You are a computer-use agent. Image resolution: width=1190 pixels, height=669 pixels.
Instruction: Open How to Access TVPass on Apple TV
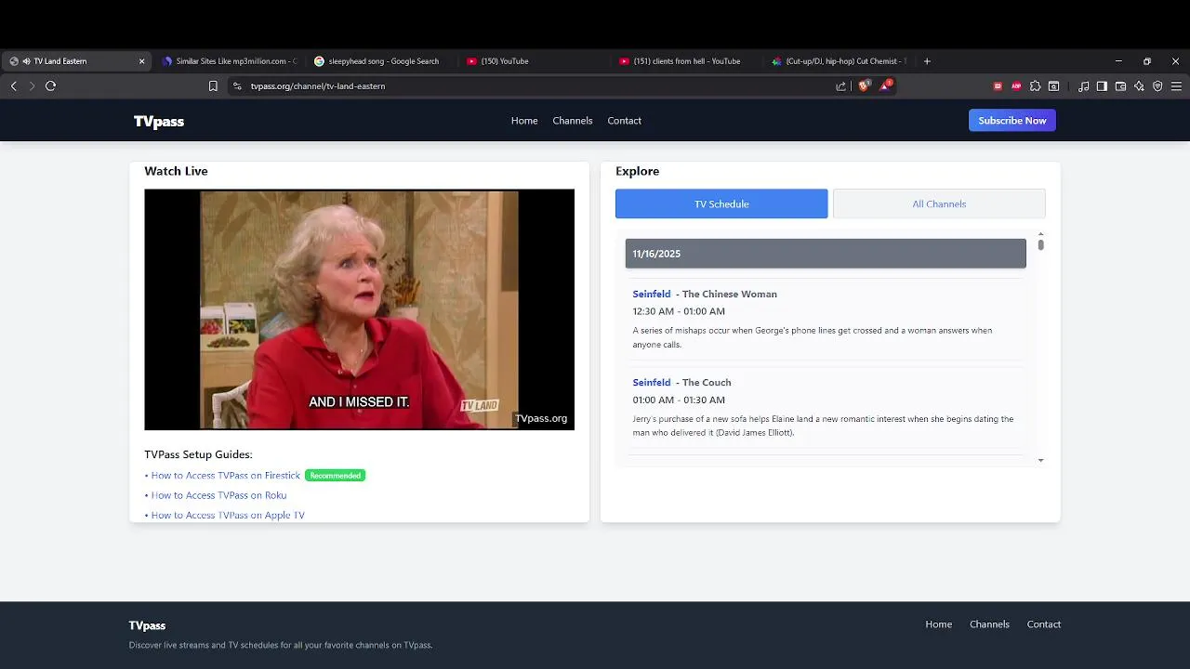(228, 515)
